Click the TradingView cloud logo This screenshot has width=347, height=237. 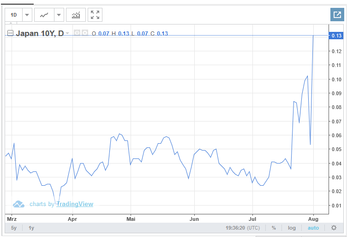18,204
